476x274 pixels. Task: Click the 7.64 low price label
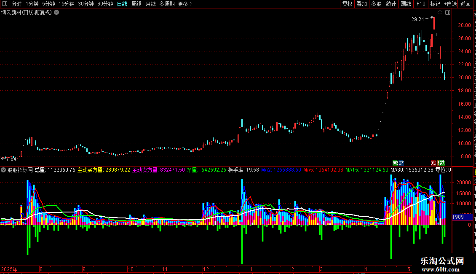(x=11, y=159)
